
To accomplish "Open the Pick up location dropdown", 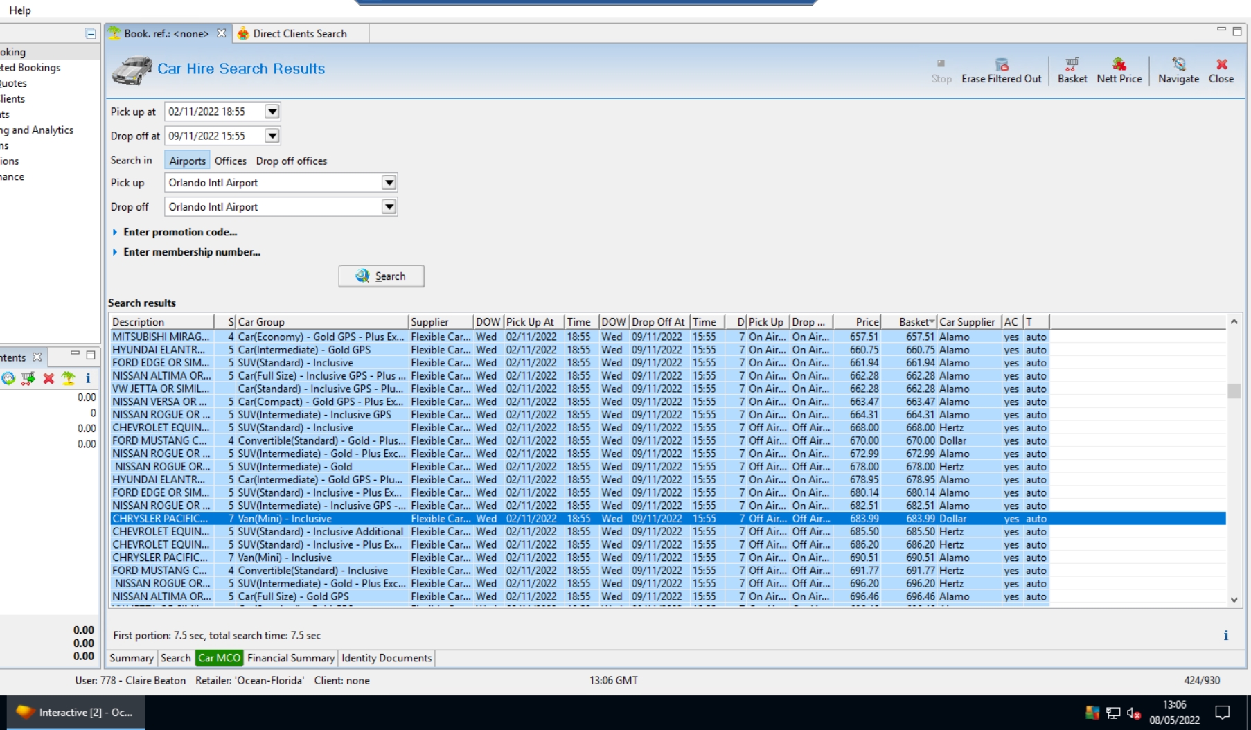I will (389, 183).
